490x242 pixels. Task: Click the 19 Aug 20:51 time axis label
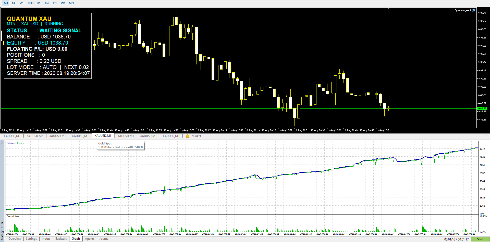(x=383, y=130)
